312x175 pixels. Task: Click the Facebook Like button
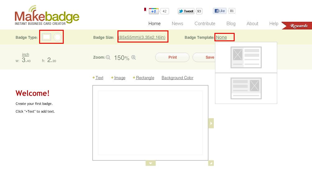click(x=220, y=11)
